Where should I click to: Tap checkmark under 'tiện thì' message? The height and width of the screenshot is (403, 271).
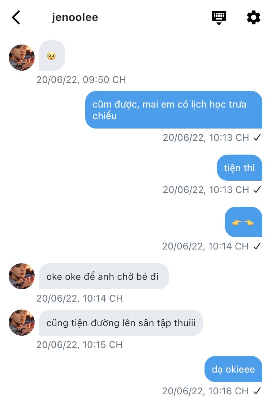coord(257,190)
